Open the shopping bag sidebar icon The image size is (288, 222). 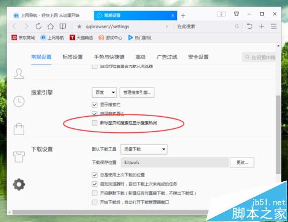[x=19, y=129]
